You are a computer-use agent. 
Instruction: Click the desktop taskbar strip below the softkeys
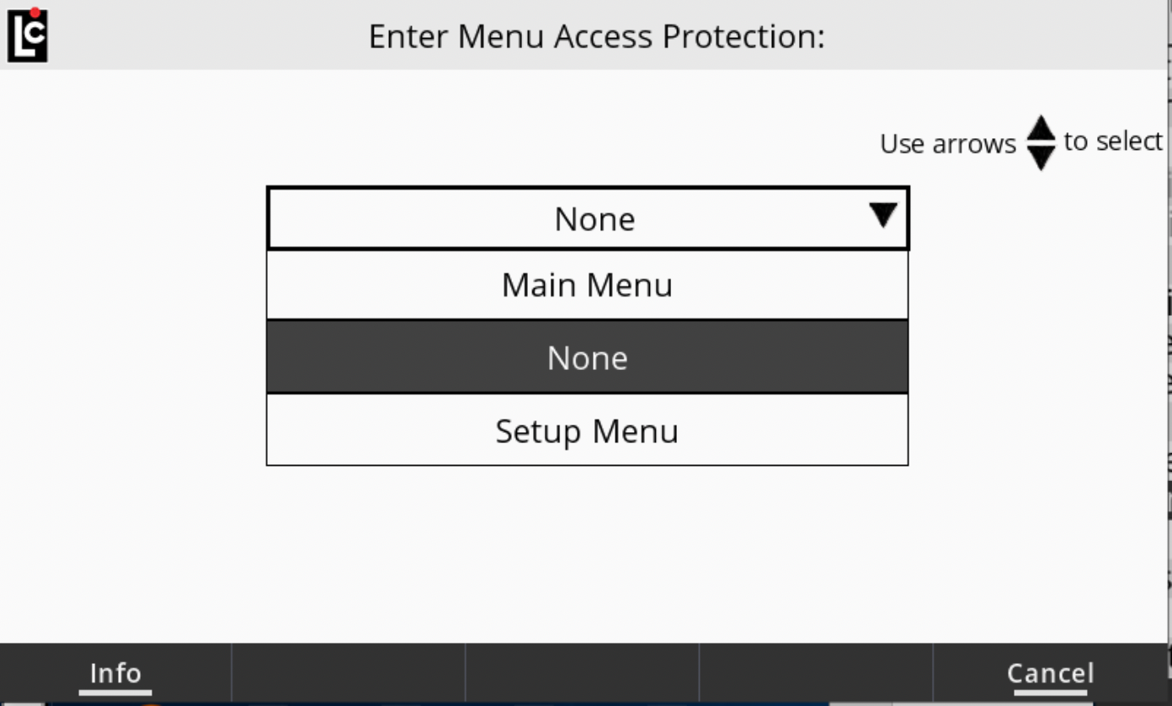(505, 702)
